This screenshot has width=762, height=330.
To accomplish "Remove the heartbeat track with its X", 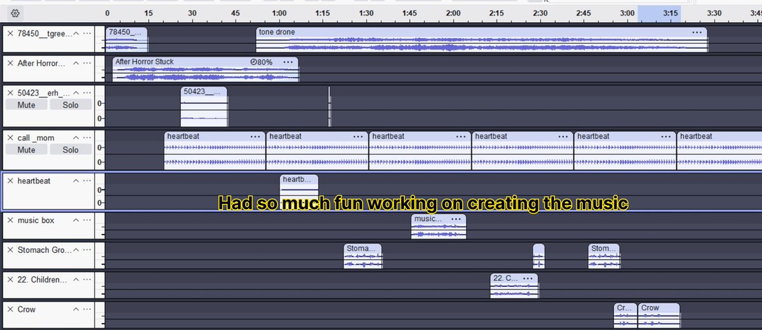I will (10, 181).
